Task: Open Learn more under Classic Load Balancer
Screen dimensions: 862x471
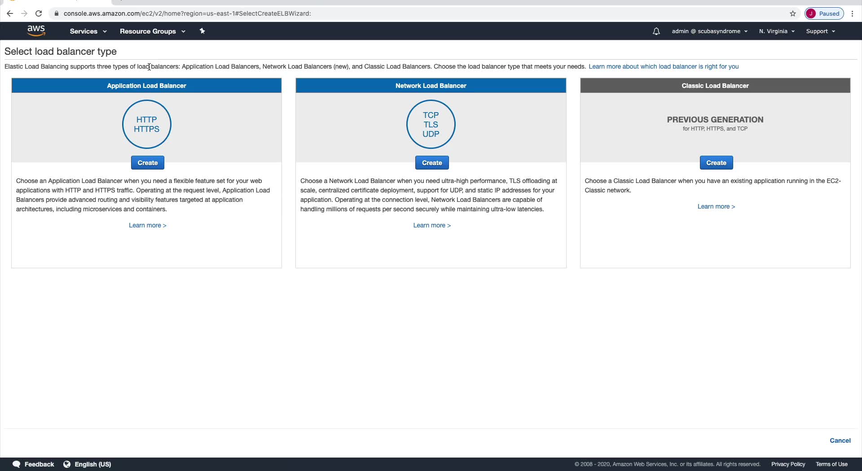Action: [x=716, y=206]
